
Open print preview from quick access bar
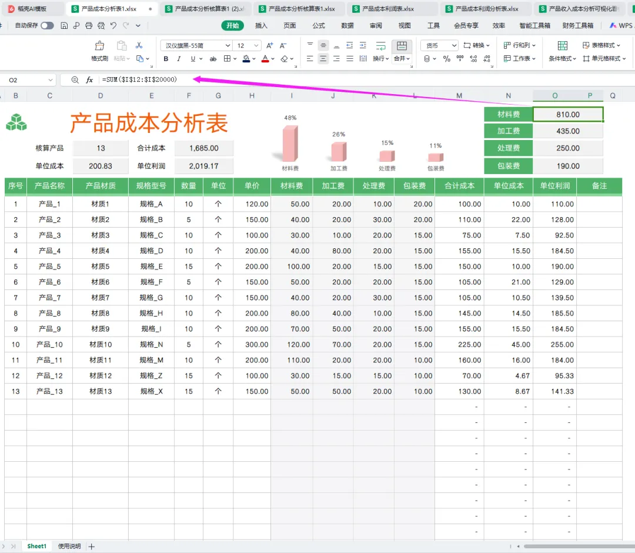[x=101, y=25]
